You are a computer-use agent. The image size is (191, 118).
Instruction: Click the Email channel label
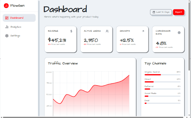click(x=147, y=101)
